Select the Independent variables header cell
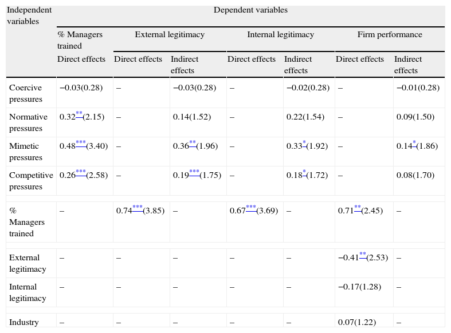451x333 pixels. [x=29, y=16]
